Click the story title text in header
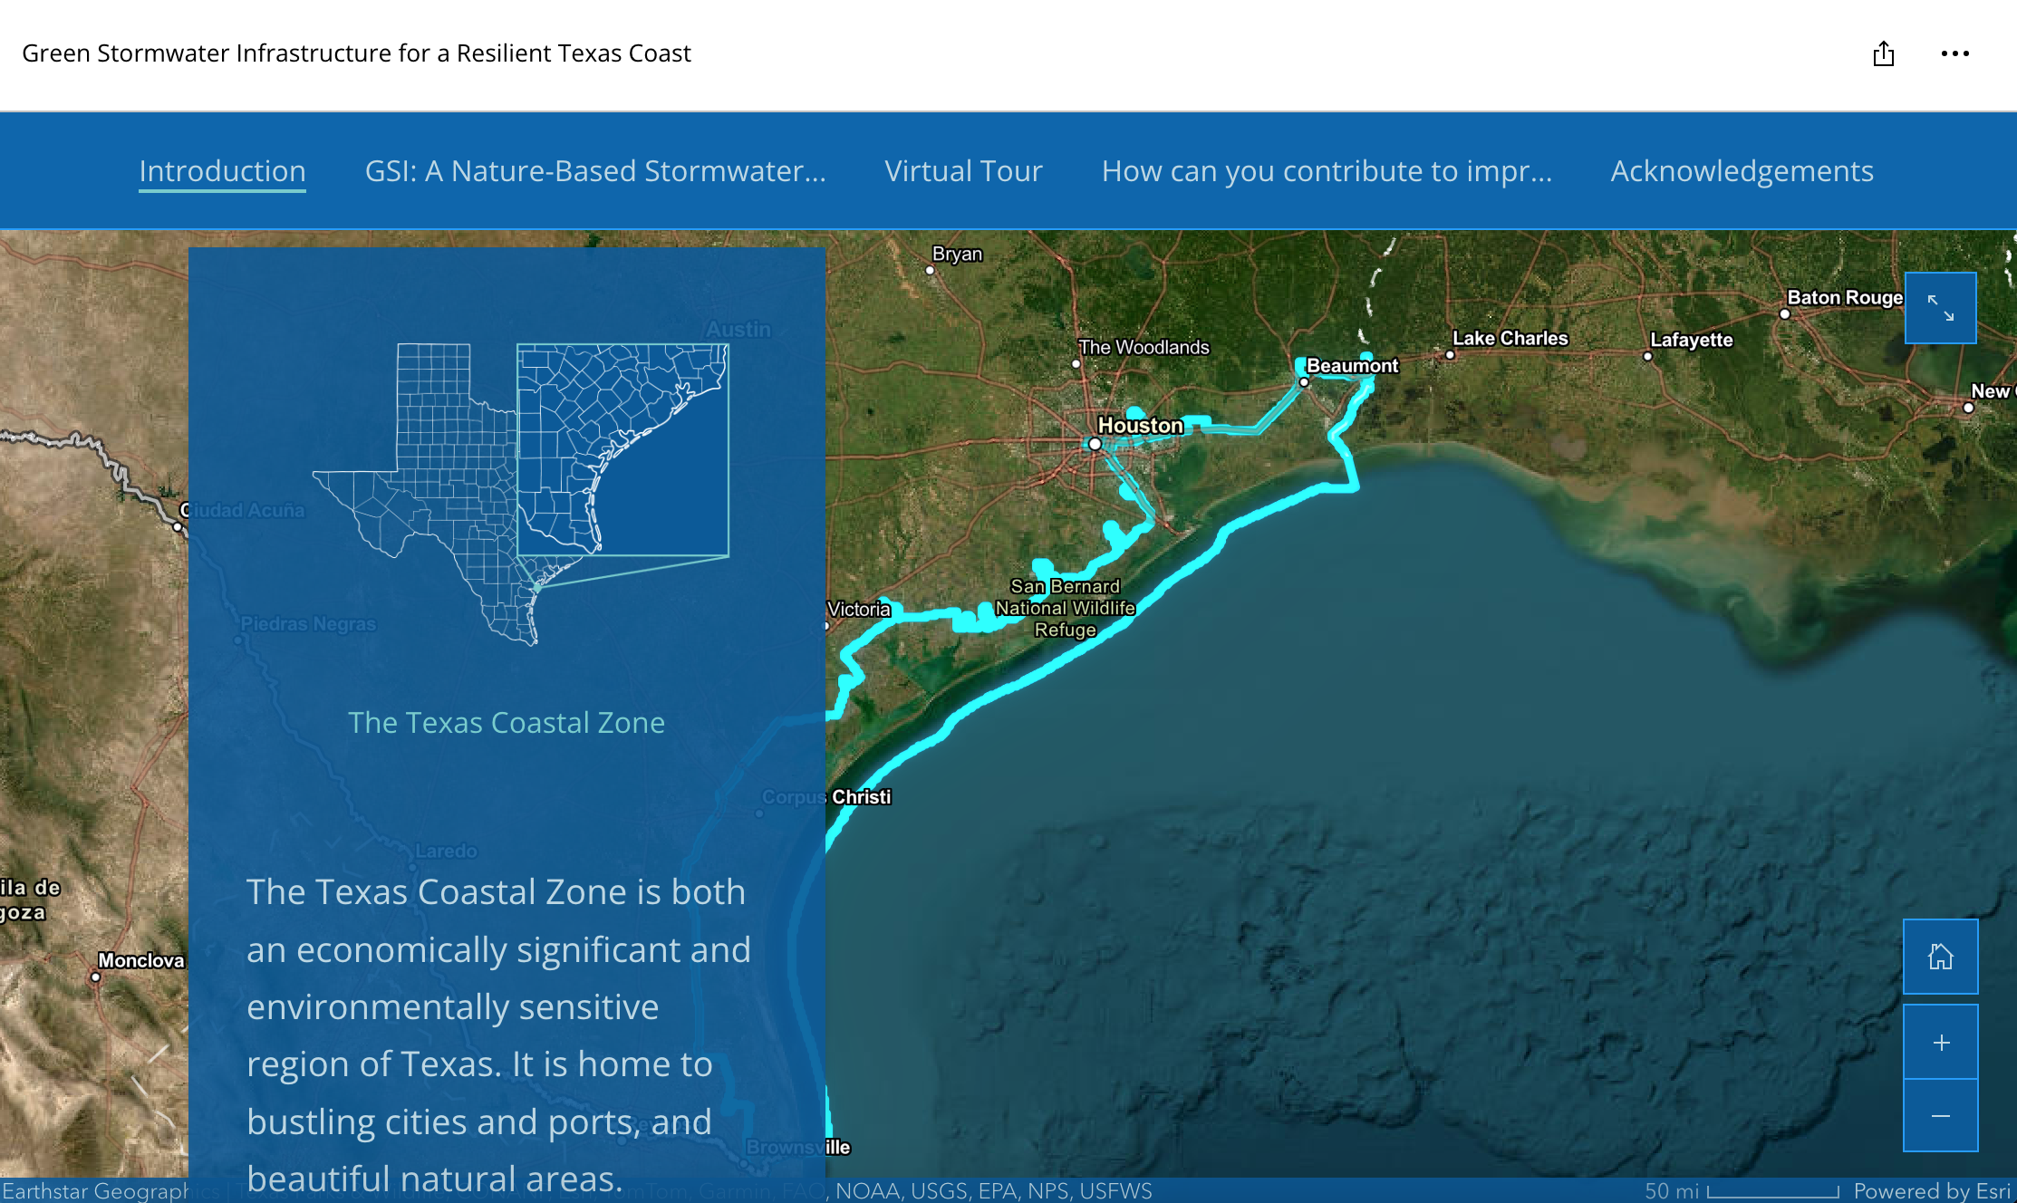 [x=356, y=53]
